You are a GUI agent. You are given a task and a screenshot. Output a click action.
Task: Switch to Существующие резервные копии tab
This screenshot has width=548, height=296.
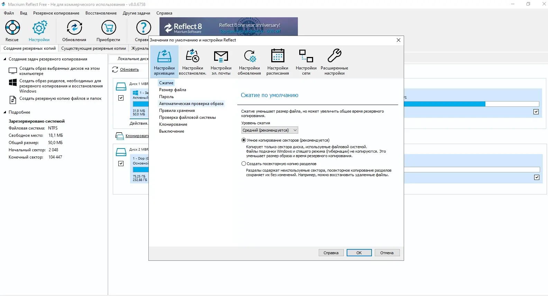93,48
